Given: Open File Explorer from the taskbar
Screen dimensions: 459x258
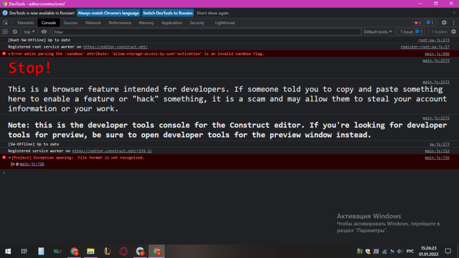Looking at the screenshot, I should pos(91,251).
